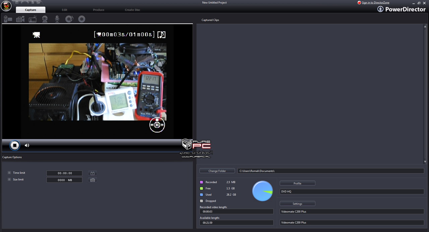Select capture from HDV camcorder icon
This screenshot has width=429, height=232.
click(20, 19)
